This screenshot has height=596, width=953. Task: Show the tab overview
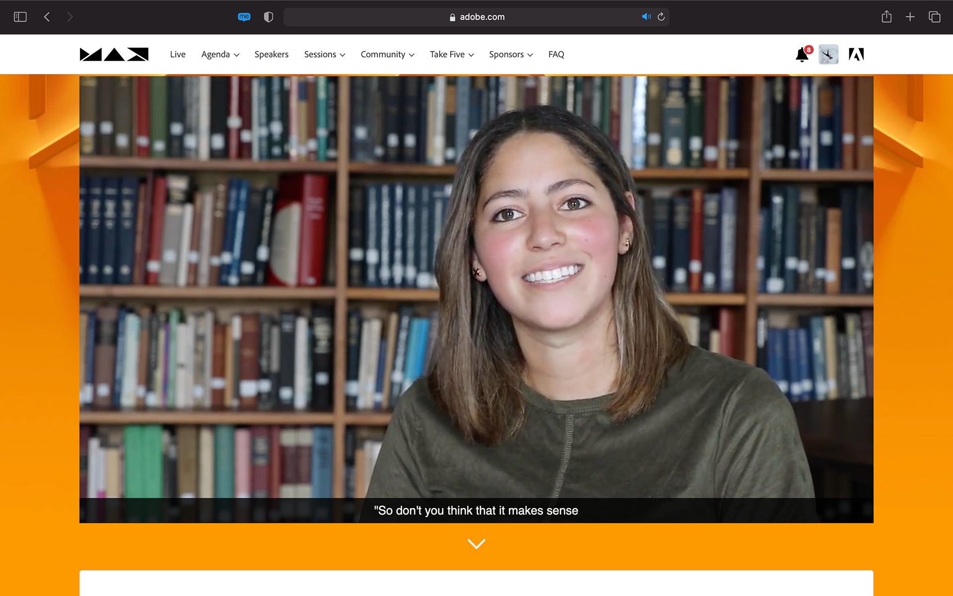pyautogui.click(x=934, y=17)
